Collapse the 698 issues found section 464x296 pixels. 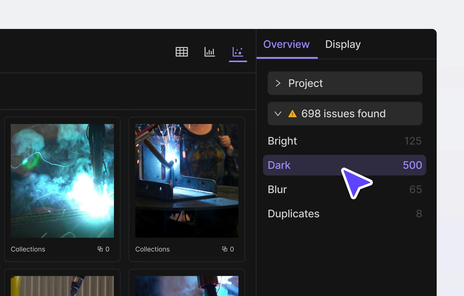(x=278, y=114)
